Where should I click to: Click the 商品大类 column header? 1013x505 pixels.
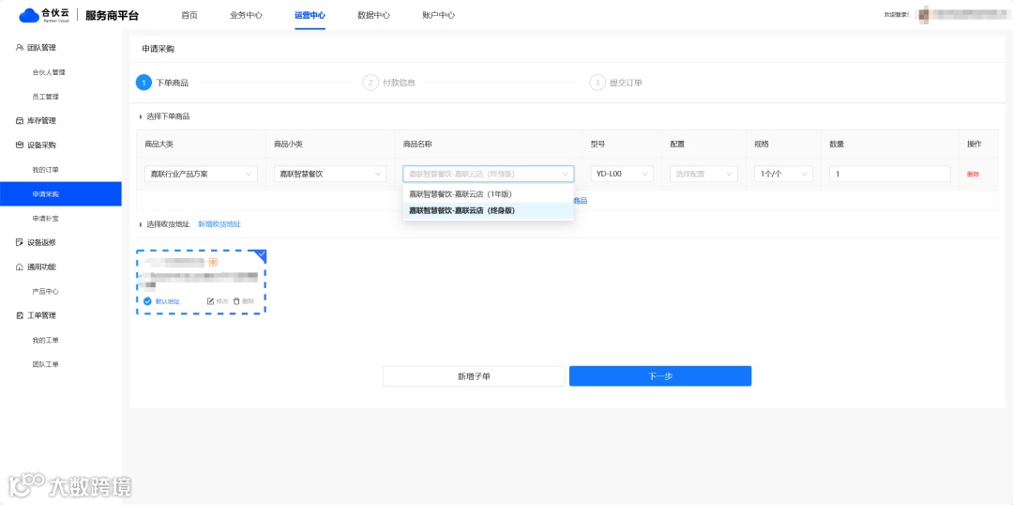159,145
